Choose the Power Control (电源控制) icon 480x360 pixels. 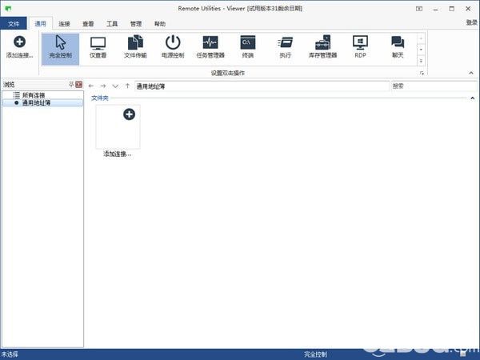tap(173, 47)
